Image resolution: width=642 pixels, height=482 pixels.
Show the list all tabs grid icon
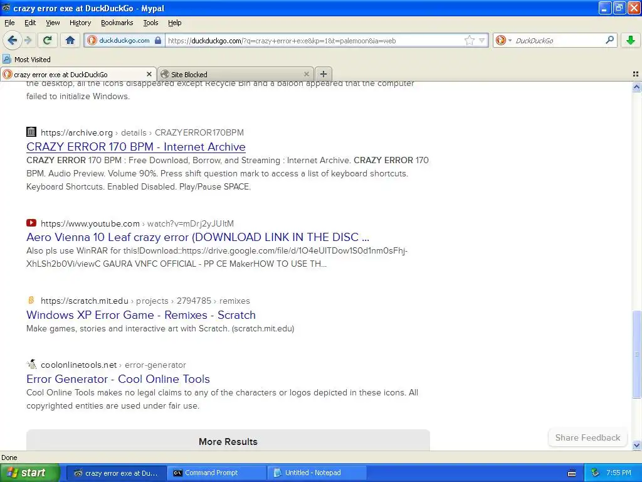pos(636,74)
